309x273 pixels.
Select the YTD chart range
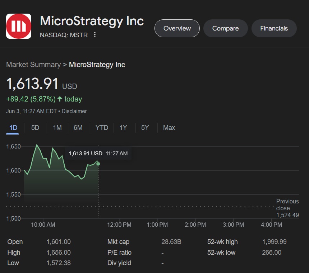pyautogui.click(x=102, y=128)
